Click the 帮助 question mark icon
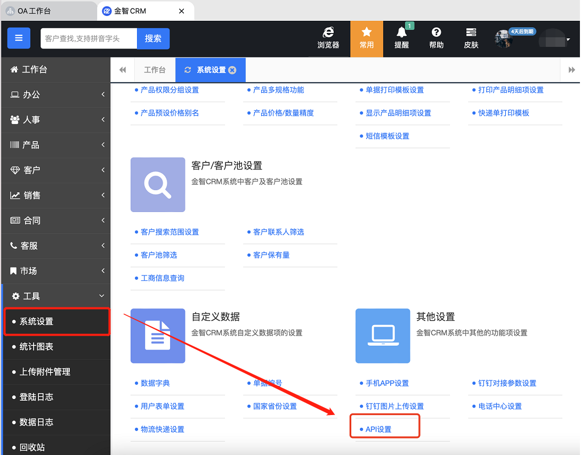The width and height of the screenshot is (581, 455). pyautogui.click(x=437, y=38)
